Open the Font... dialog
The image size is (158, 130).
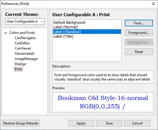pyautogui.click(x=139, y=23)
